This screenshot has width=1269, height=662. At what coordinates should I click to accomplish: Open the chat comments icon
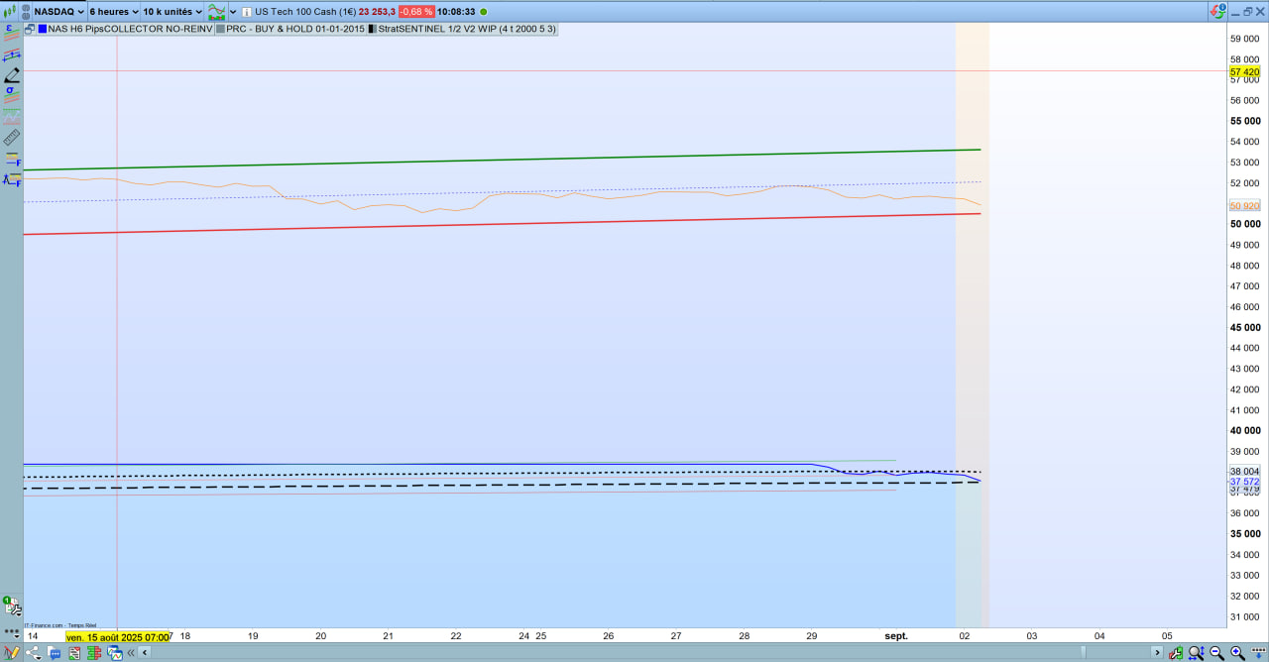pyautogui.click(x=54, y=653)
